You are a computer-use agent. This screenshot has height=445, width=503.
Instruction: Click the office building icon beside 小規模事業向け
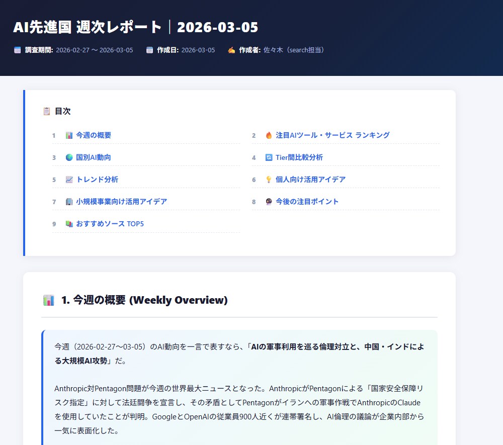[x=69, y=202]
